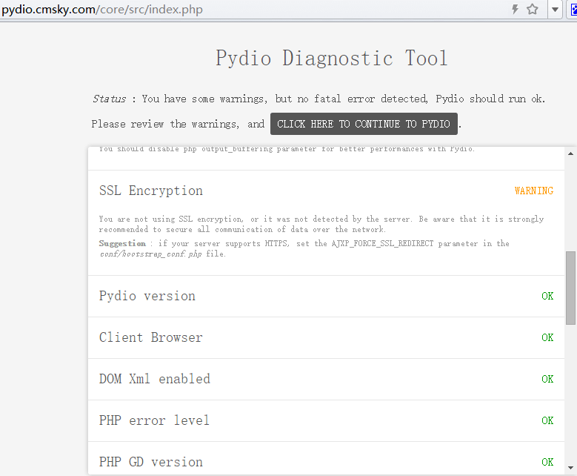Expand the PHP GD version row
The height and width of the screenshot is (476, 577).
tap(326, 459)
